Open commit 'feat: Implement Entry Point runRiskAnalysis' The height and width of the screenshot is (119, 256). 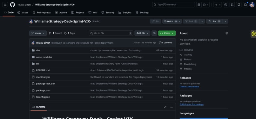114,64
